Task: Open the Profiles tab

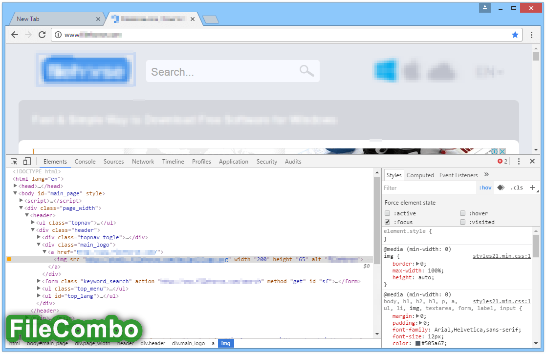Action: point(201,161)
